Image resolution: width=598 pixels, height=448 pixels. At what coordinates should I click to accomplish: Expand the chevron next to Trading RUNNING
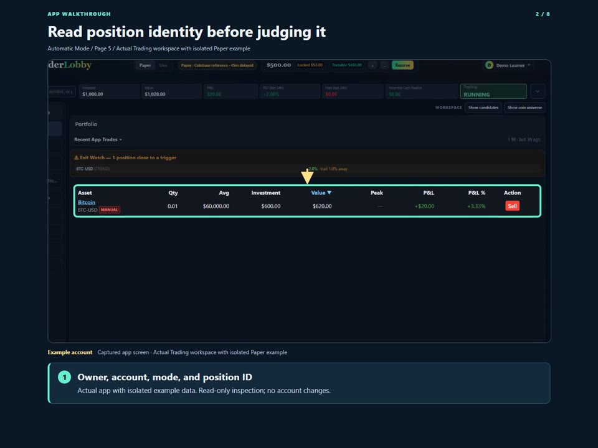[538, 91]
